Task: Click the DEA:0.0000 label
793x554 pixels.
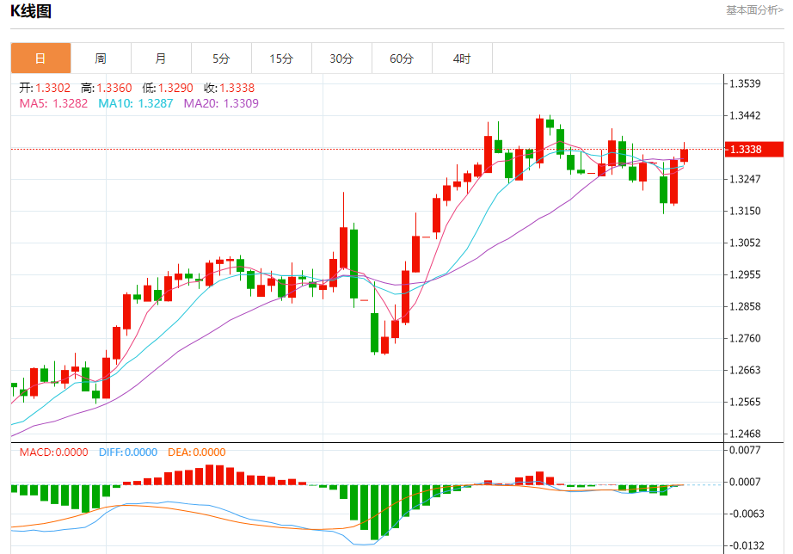Action: tap(197, 452)
